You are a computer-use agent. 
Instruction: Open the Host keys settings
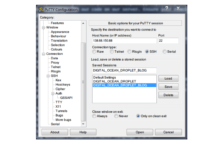coord(63,85)
